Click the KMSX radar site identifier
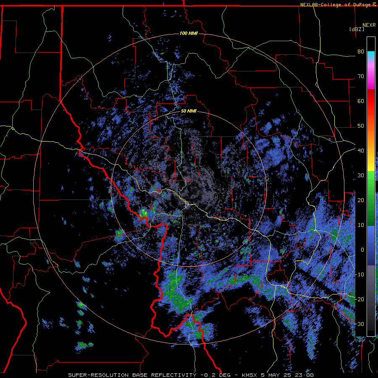 point(249,375)
